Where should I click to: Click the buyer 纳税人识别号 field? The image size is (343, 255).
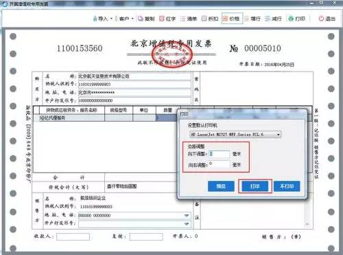click(134, 85)
